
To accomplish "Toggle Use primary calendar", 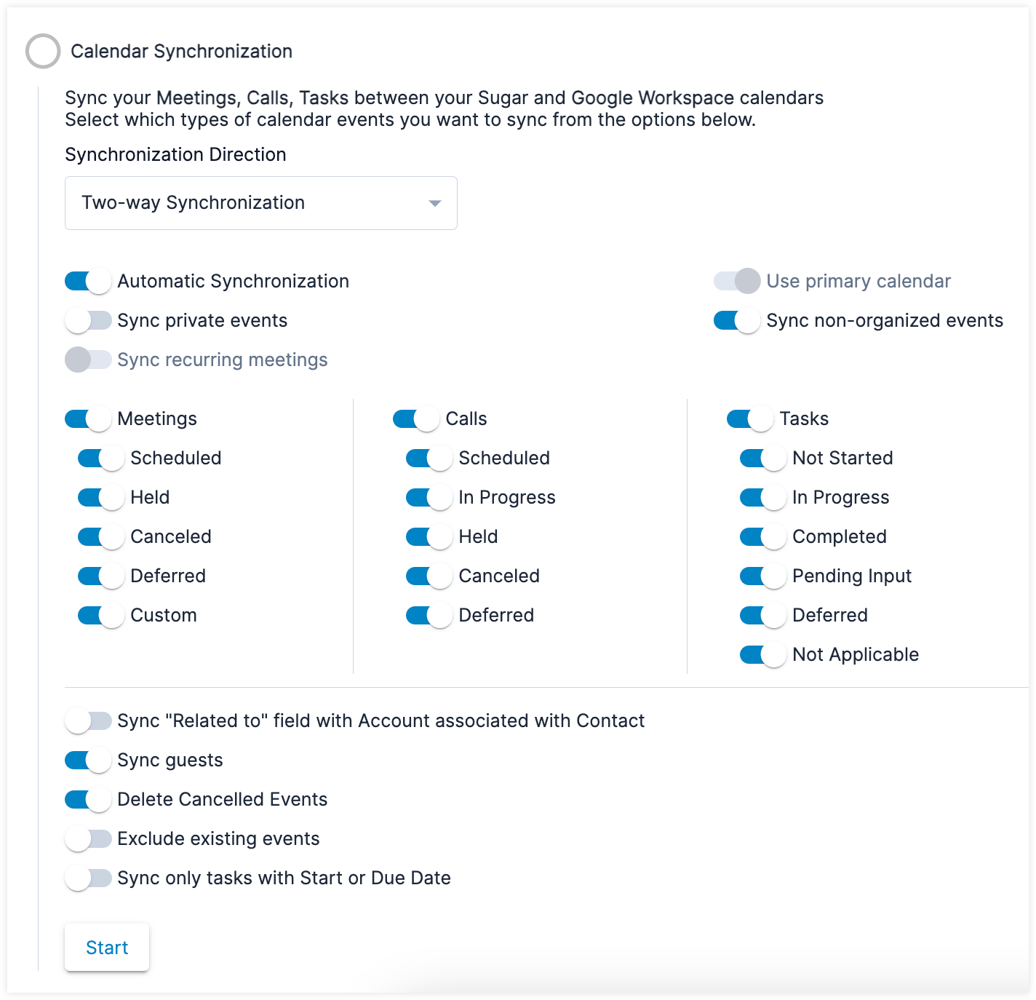I will [736, 281].
